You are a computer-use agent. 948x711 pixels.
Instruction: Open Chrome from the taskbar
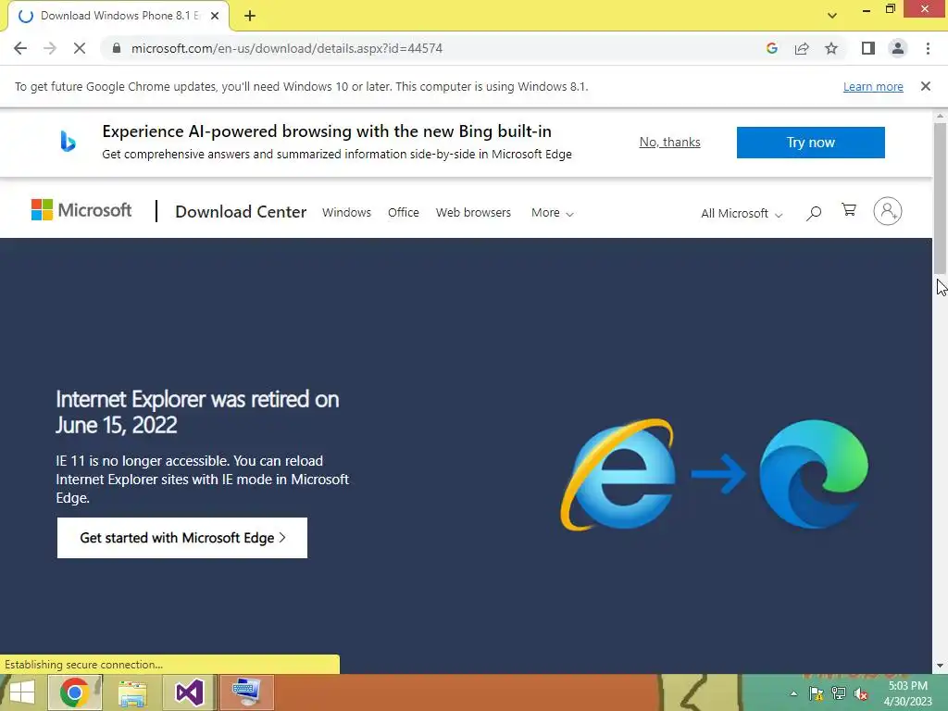pyautogui.click(x=74, y=692)
